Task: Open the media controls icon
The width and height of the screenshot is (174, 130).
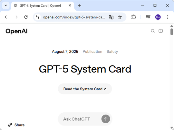Action: [x=148, y=17]
